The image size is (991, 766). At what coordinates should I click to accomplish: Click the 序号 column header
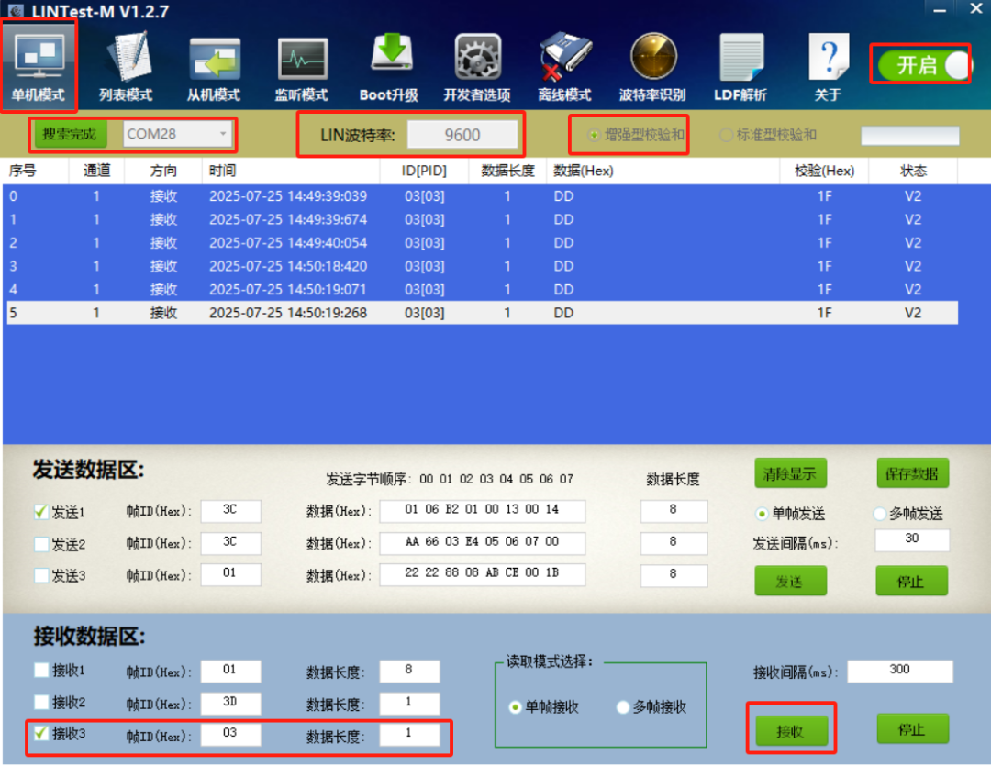36,171
